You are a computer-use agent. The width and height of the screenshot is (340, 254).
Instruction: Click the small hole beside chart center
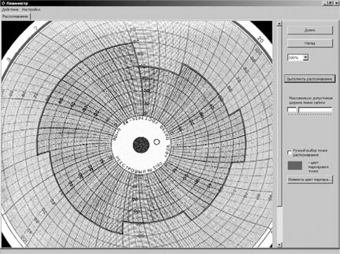click(157, 142)
